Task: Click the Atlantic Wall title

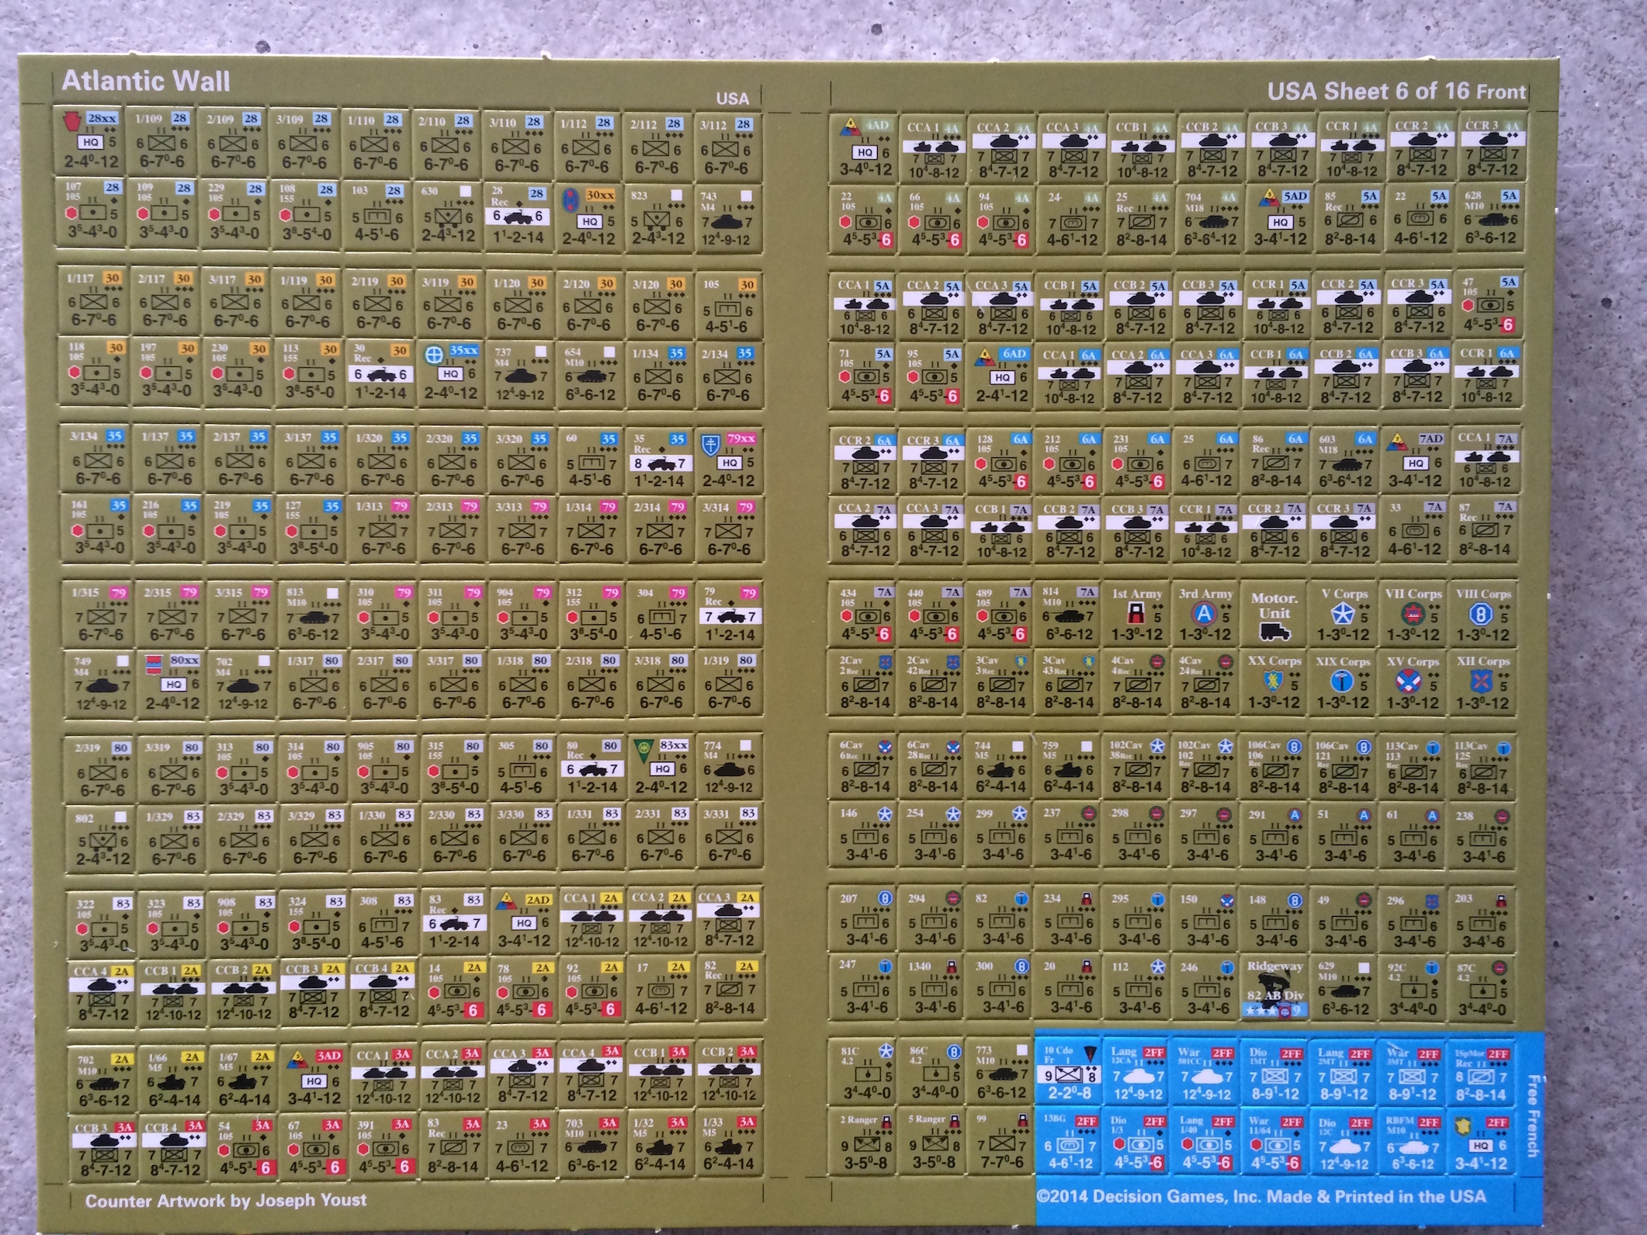Action: click(x=146, y=81)
